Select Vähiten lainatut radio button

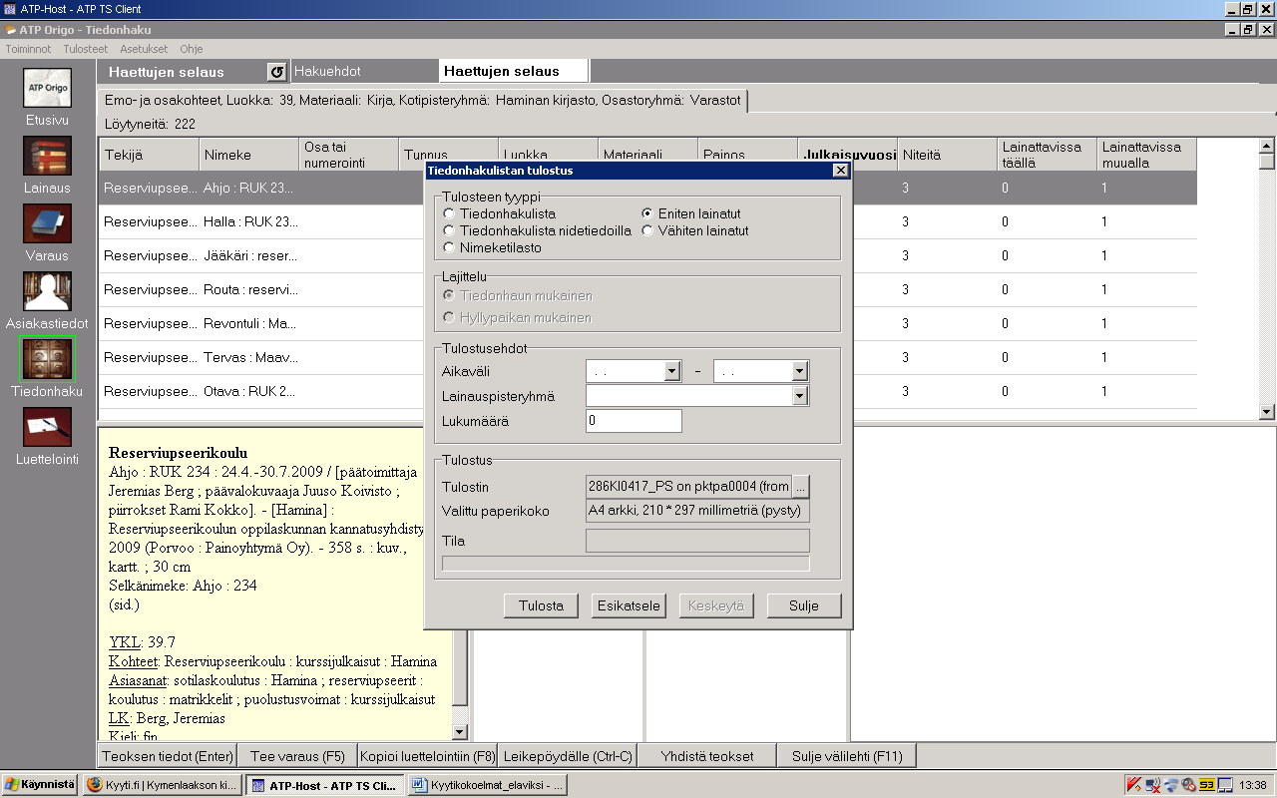pyautogui.click(x=647, y=230)
